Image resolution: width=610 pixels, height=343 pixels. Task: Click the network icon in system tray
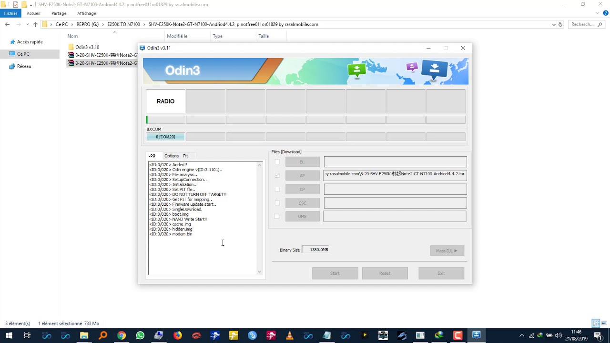coord(531,335)
